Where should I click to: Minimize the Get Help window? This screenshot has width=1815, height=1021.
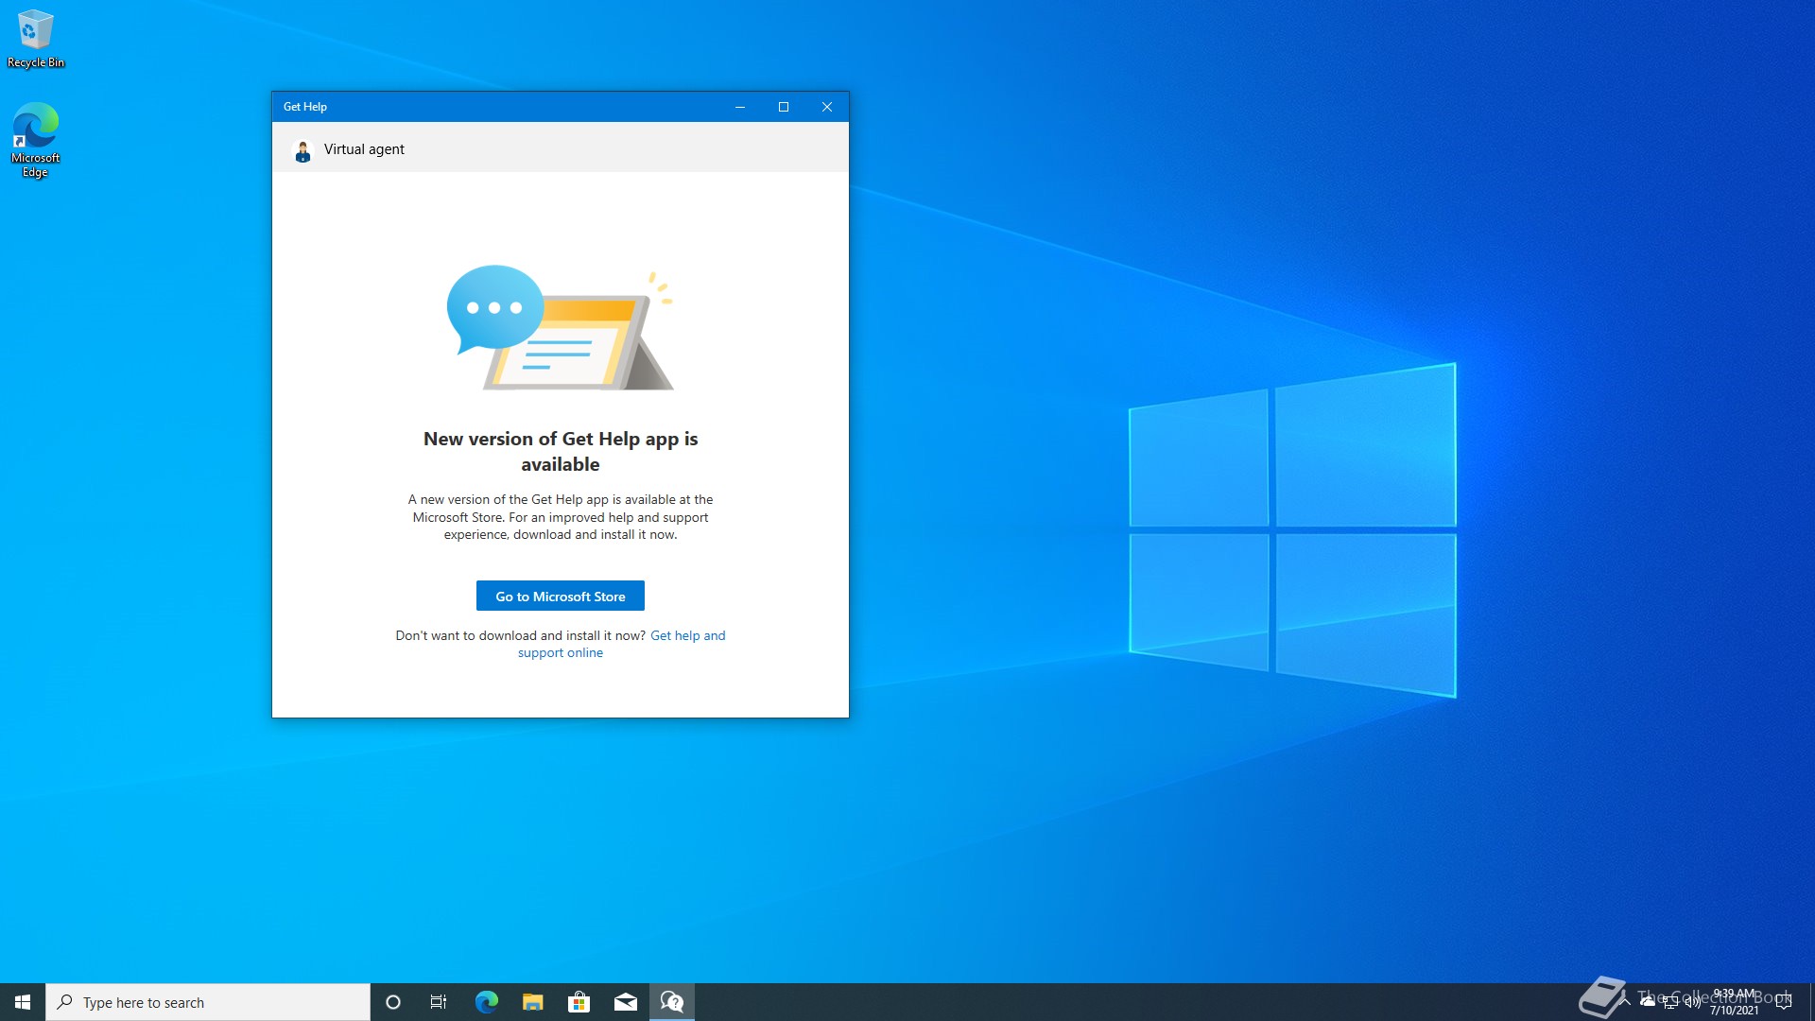coord(740,107)
